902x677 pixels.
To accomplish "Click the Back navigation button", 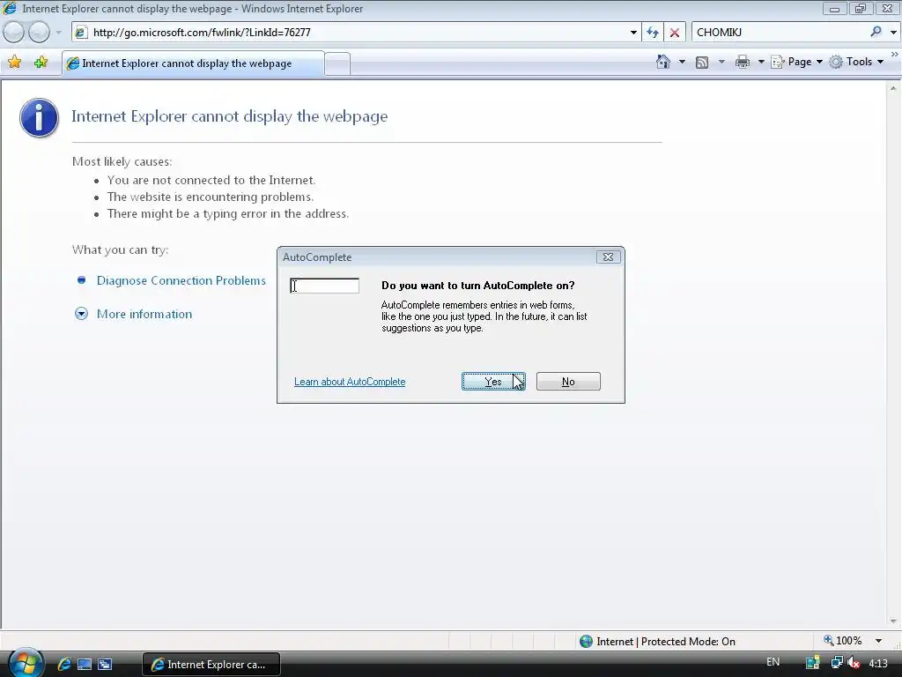I will point(14,33).
